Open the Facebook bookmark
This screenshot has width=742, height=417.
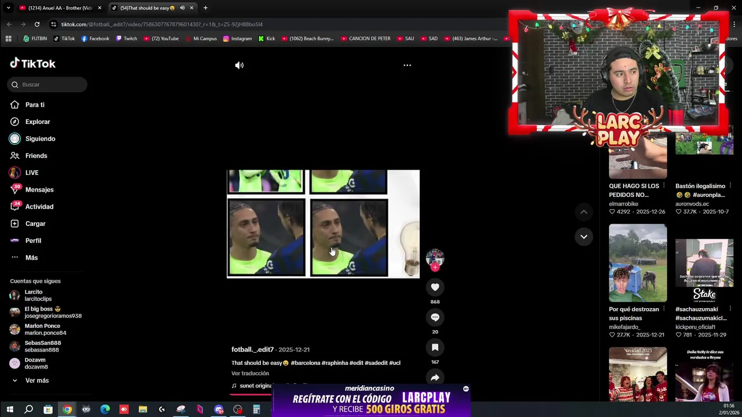pos(95,39)
